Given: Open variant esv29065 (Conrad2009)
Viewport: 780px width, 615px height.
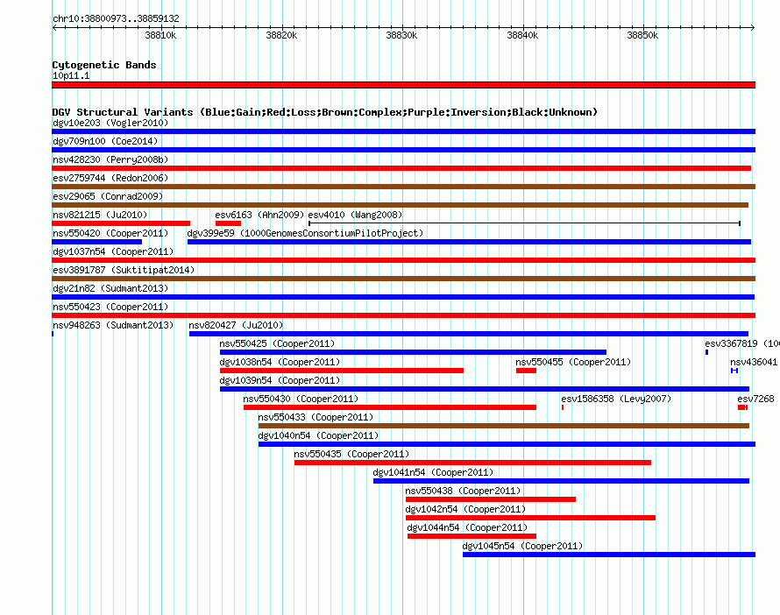Looking at the screenshot, I should [x=108, y=196].
